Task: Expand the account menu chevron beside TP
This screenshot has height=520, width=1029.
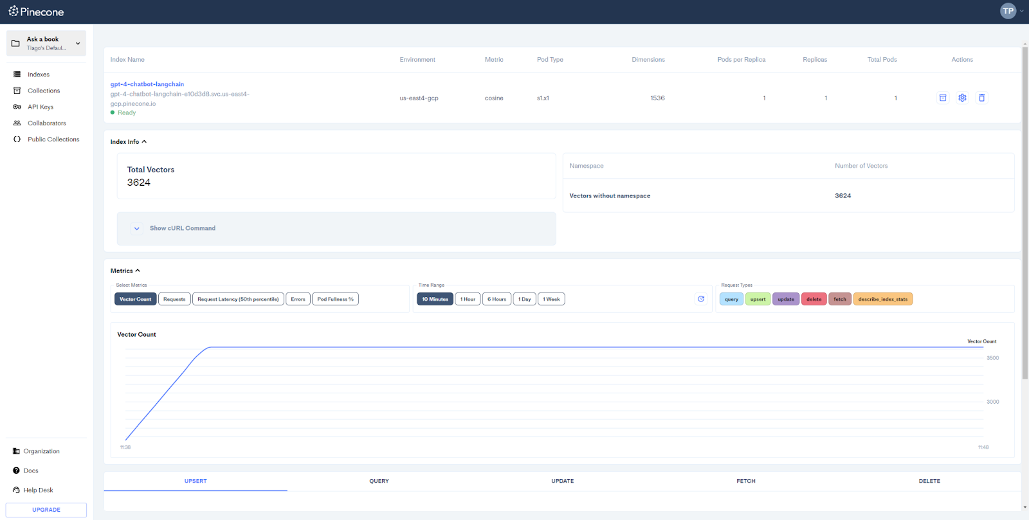Action: pos(1021,11)
